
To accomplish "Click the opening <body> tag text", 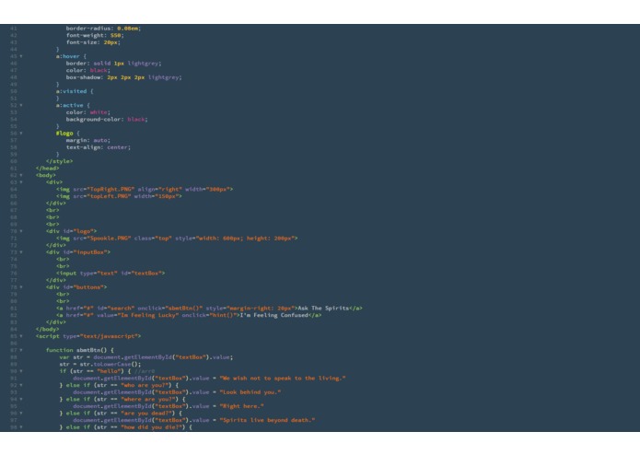I will pyautogui.click(x=46, y=176).
